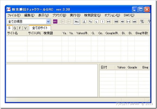Minimize the GRC window
The width and height of the screenshot is (157, 109).
pyautogui.click(x=135, y=9)
